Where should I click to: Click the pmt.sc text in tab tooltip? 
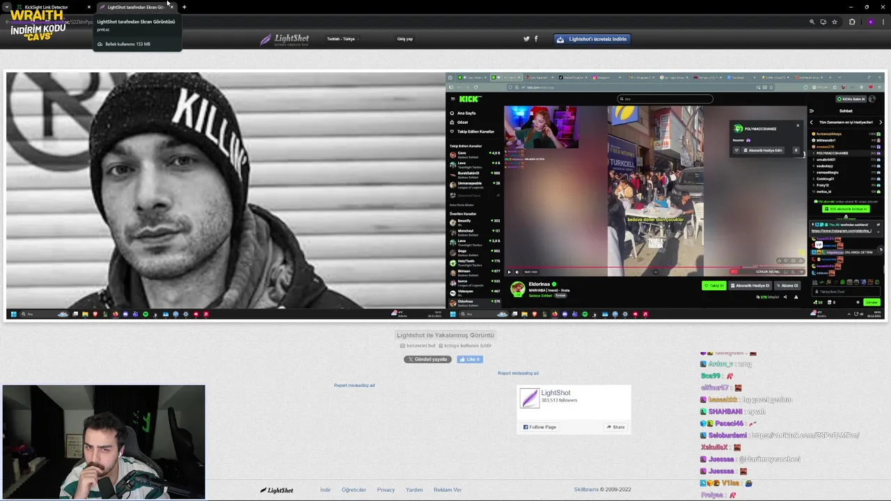(x=103, y=29)
